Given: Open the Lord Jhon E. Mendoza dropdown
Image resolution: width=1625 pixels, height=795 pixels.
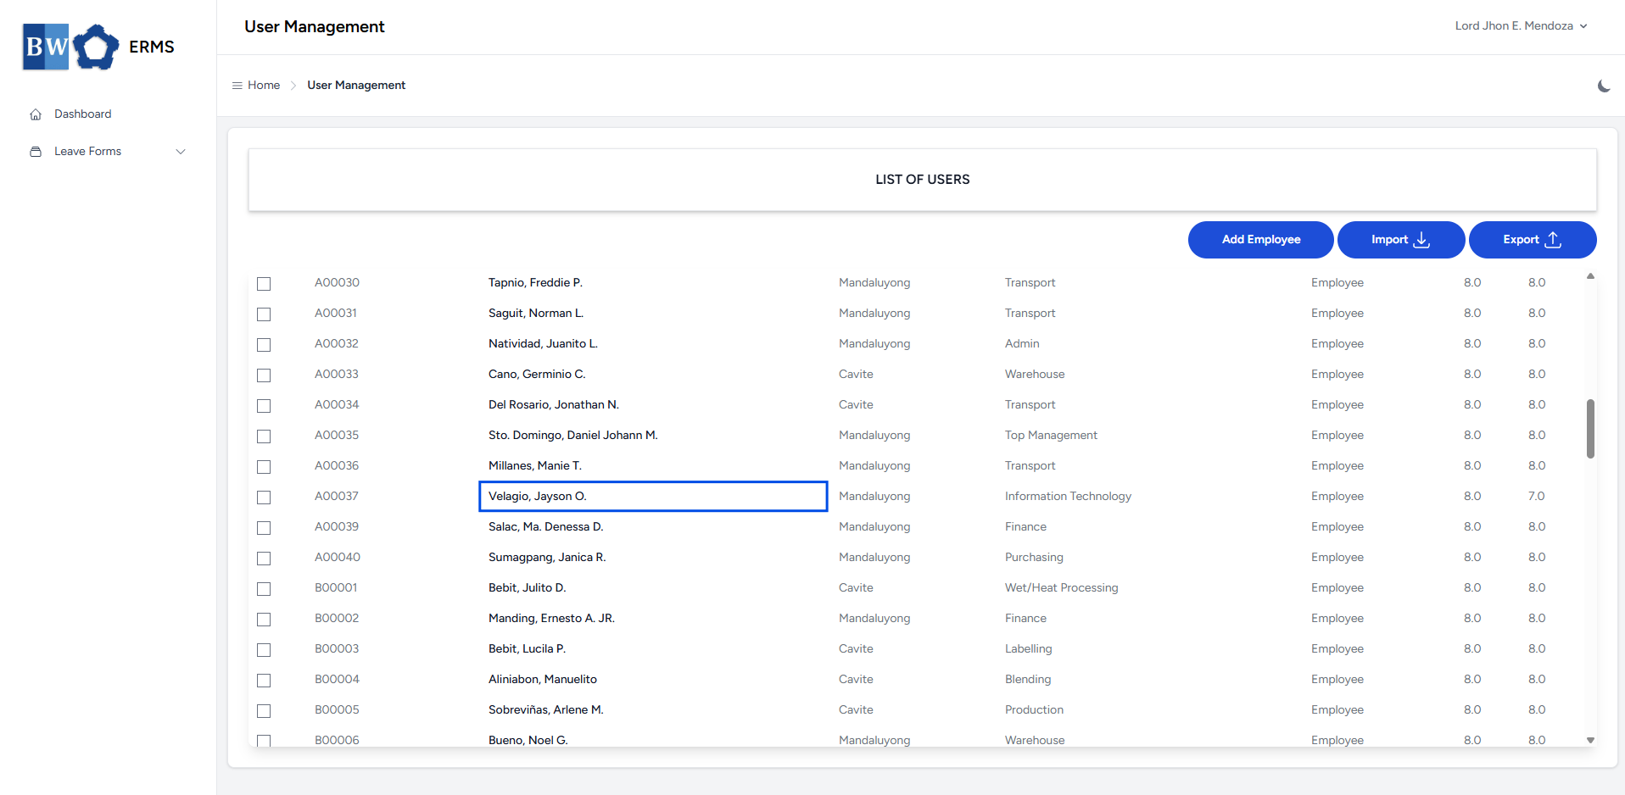Looking at the screenshot, I should click(1521, 26).
